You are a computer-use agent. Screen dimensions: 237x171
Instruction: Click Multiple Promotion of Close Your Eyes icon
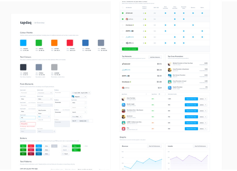coord(170,64)
